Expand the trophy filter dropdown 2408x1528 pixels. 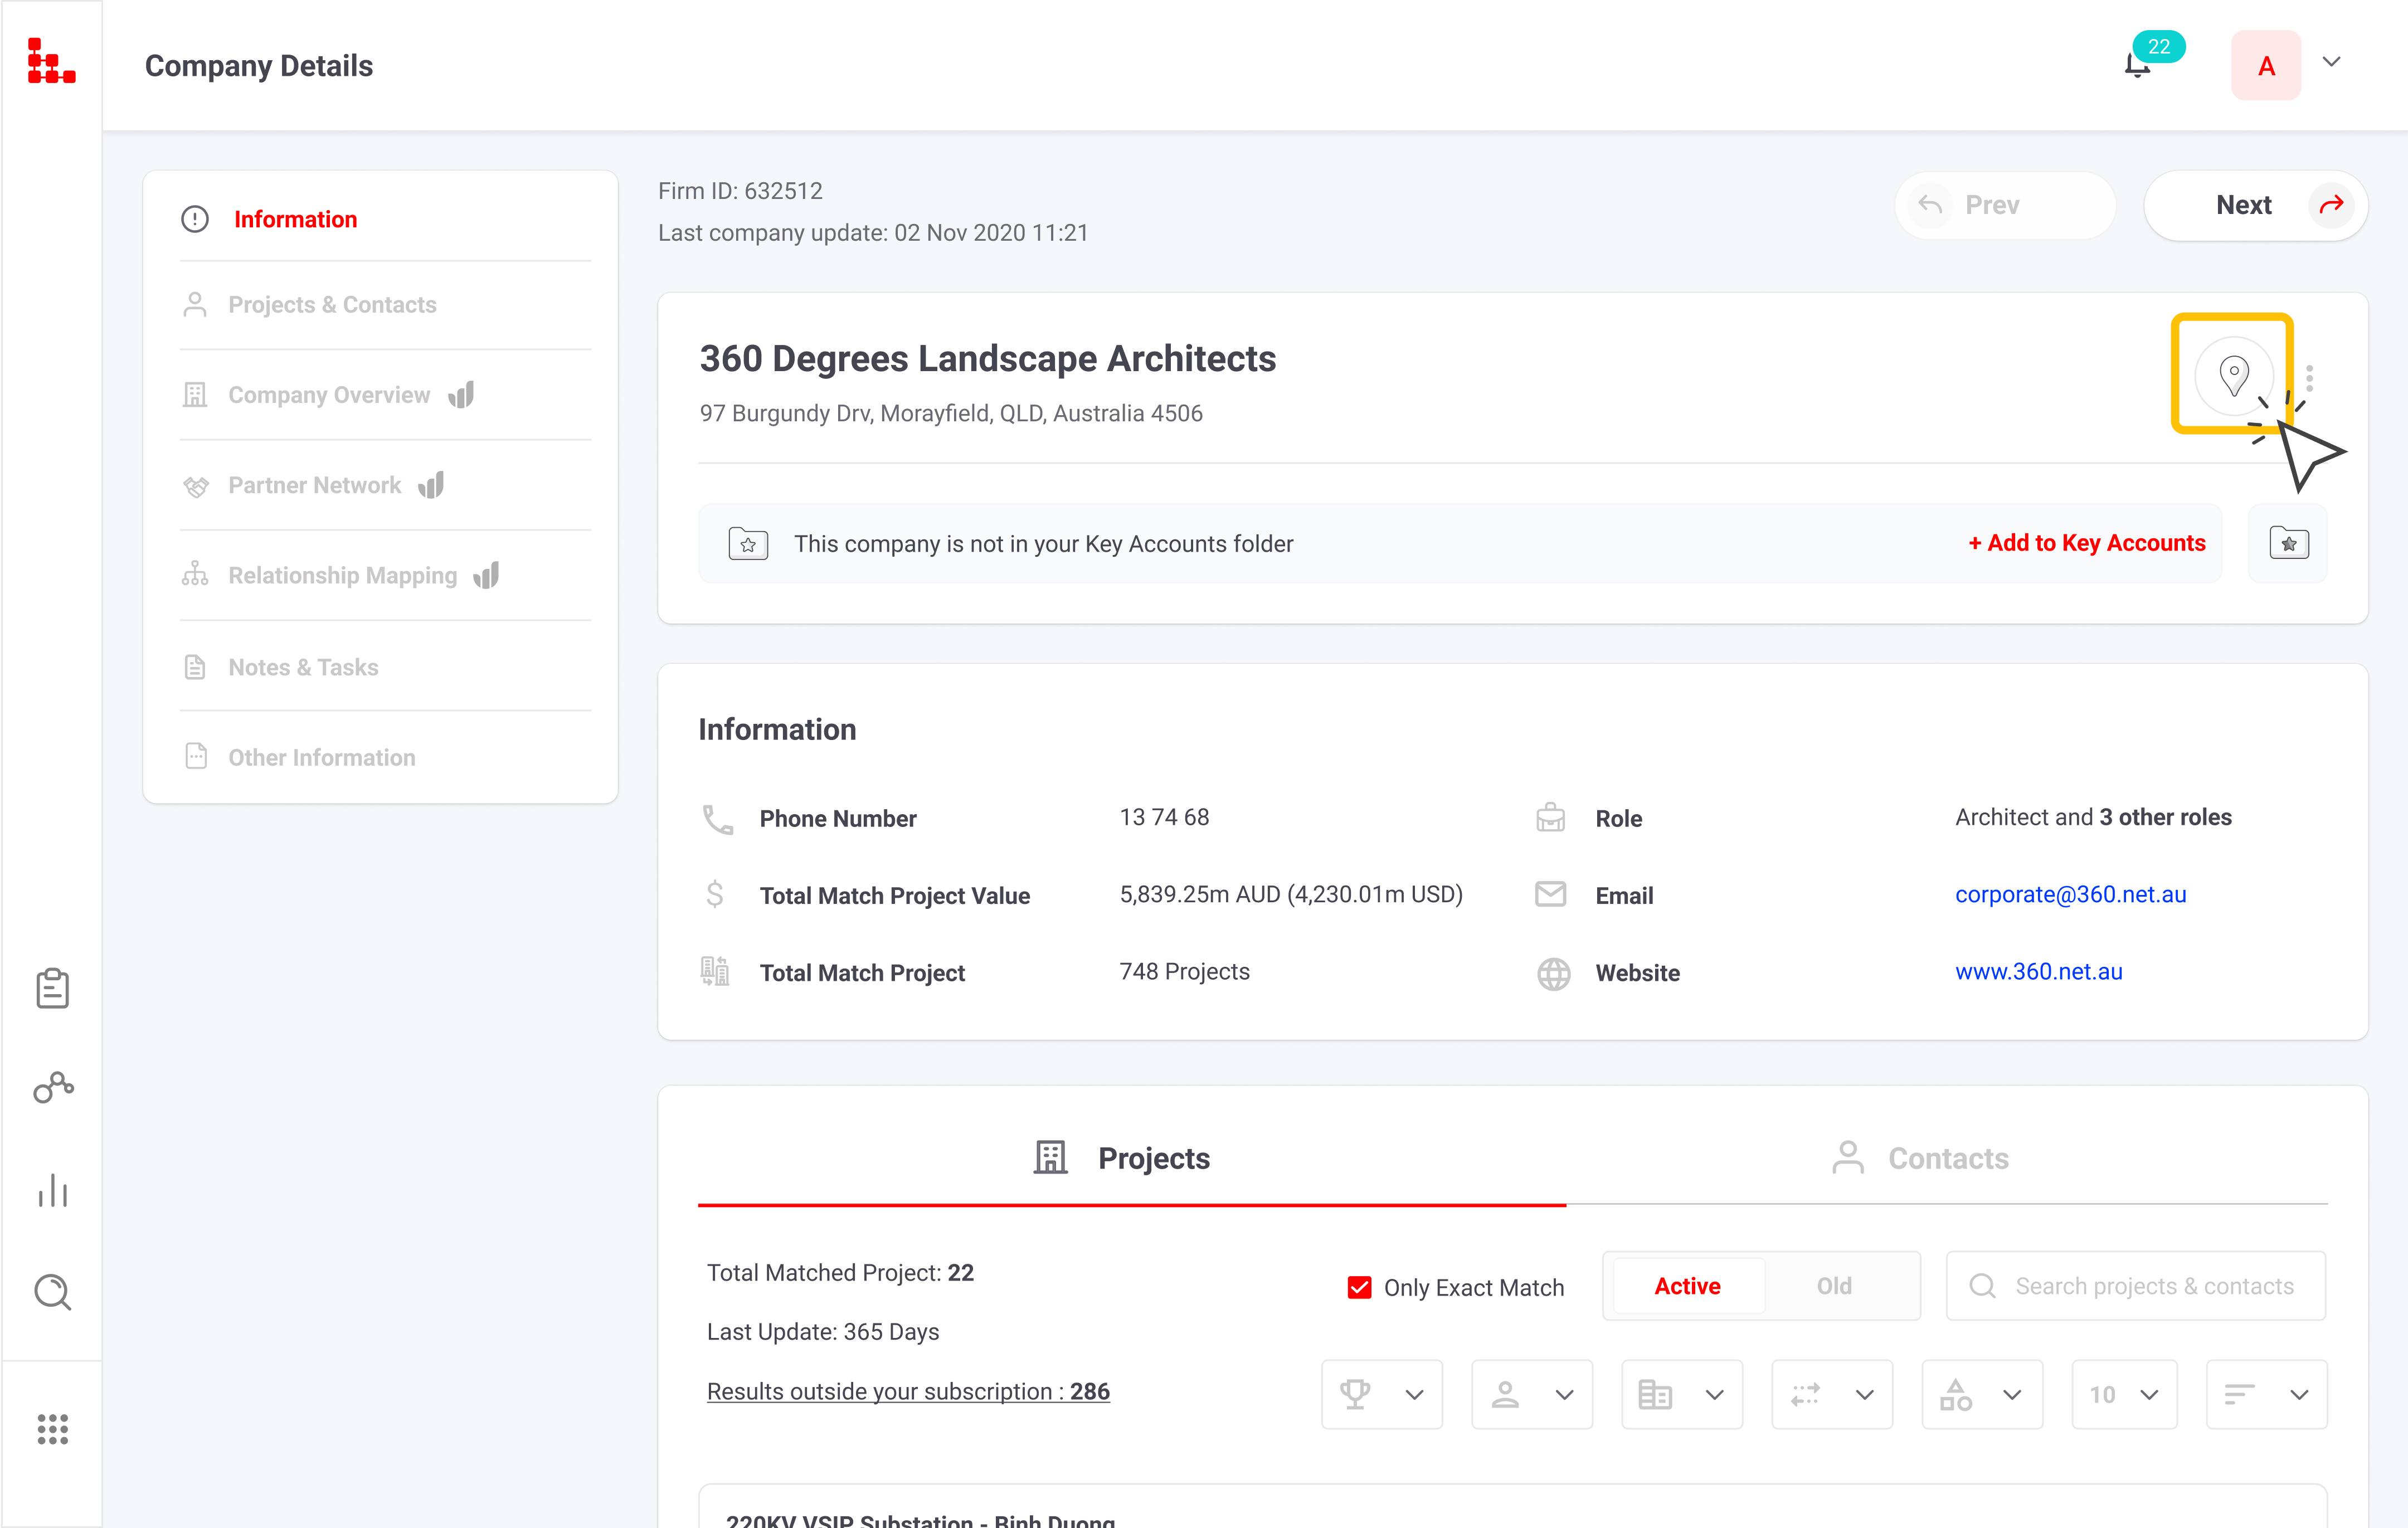(1381, 1394)
